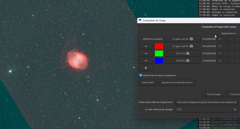This screenshot has width=240, height=129.
Task: Click the Siril icon in dialog title bar
Action: pyautogui.click(x=140, y=20)
